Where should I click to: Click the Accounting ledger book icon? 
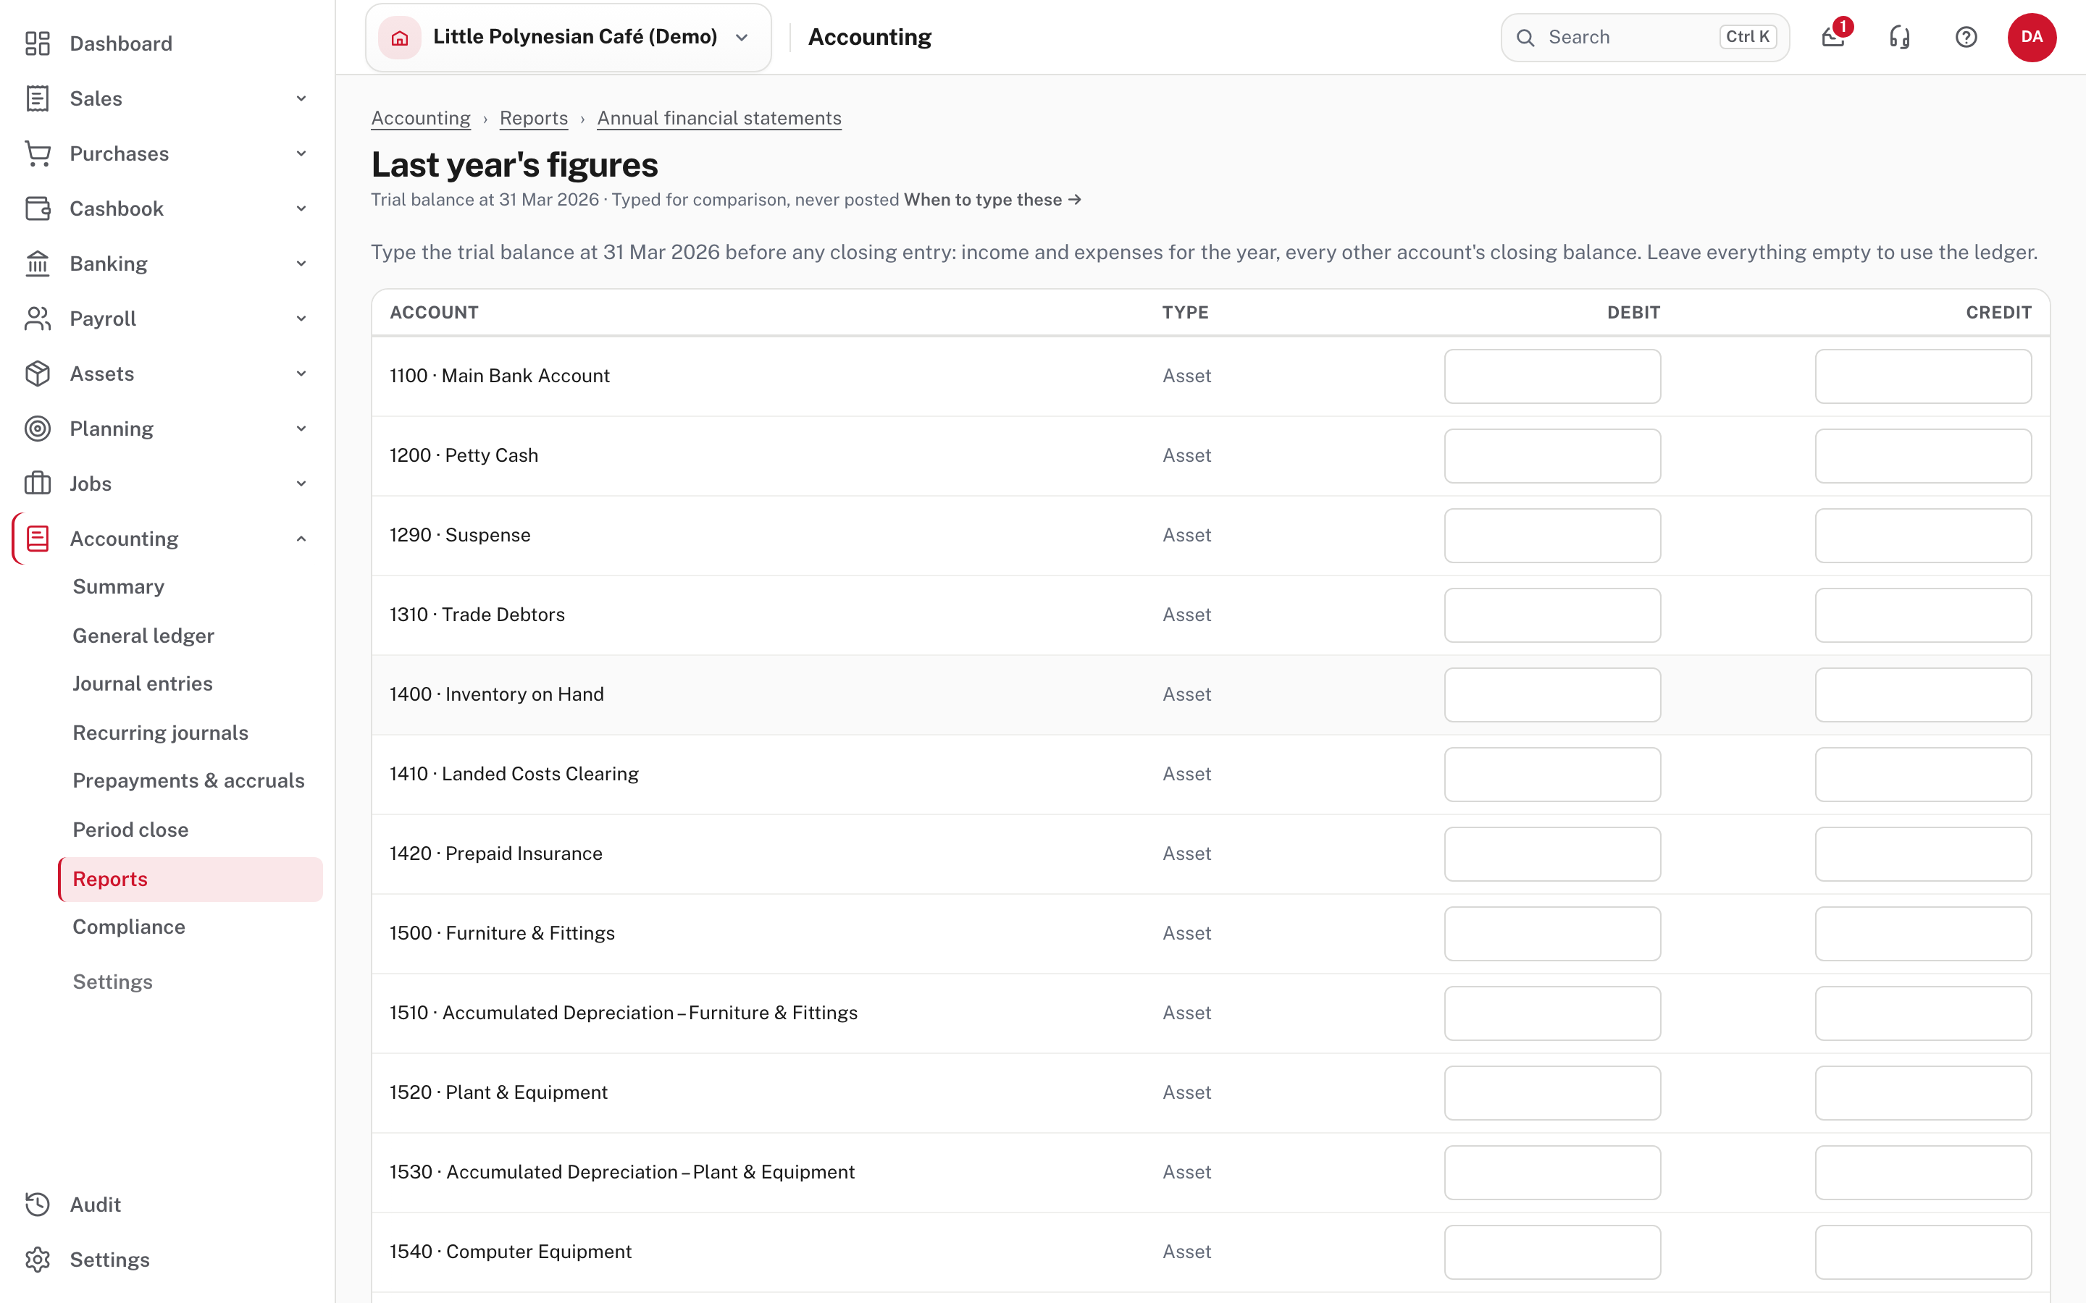[37, 539]
